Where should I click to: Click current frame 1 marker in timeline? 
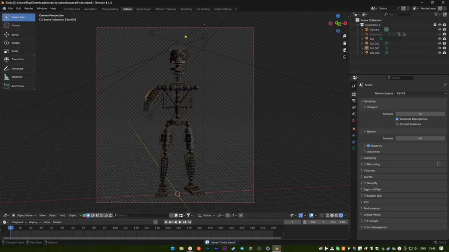(10, 228)
